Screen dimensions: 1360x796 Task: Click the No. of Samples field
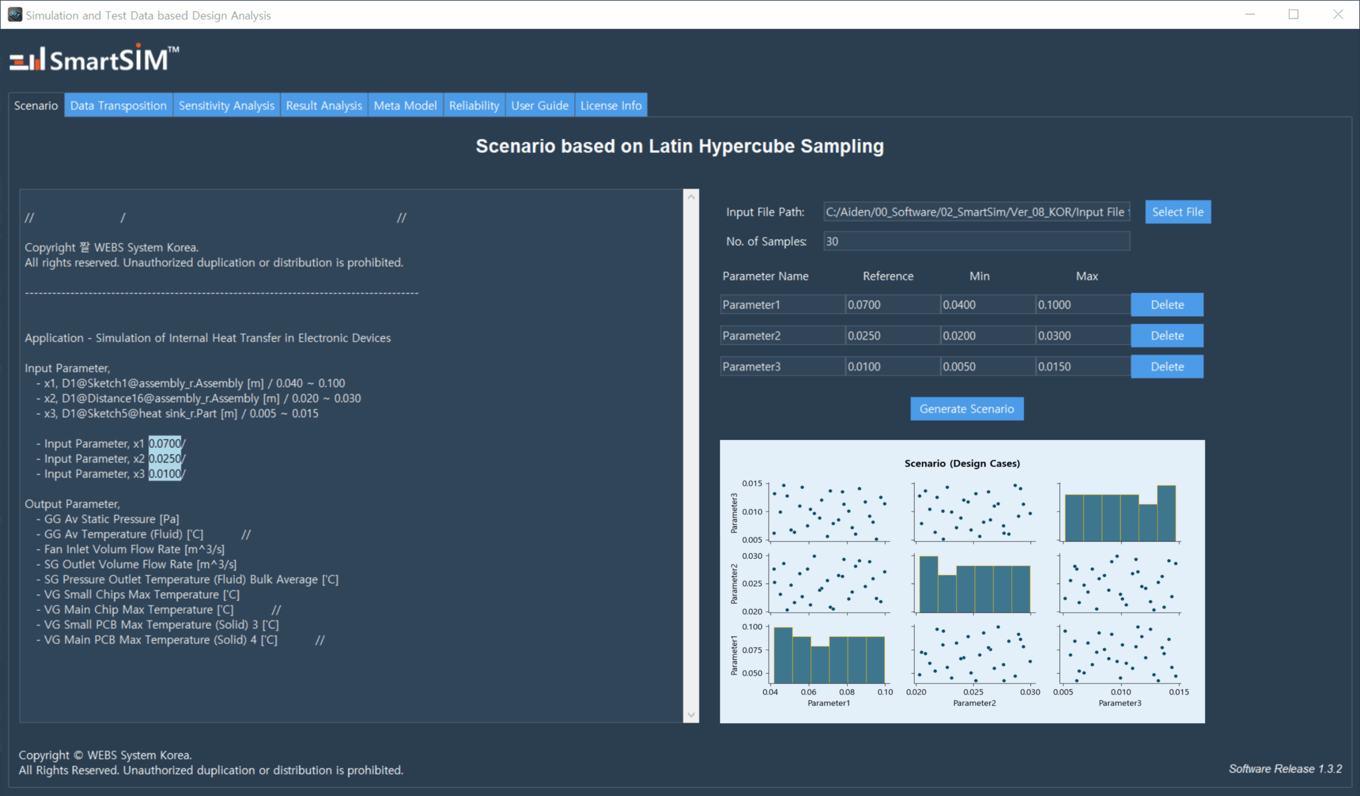tap(976, 241)
